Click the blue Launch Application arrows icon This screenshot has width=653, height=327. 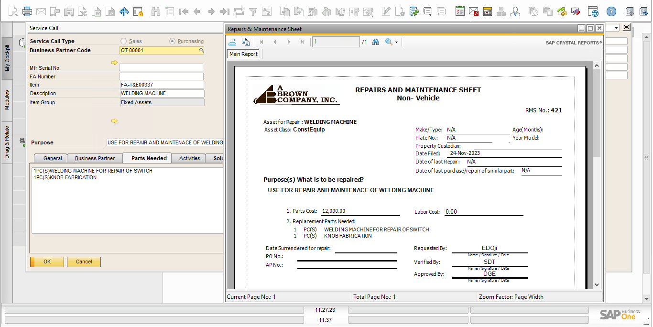[124, 11]
